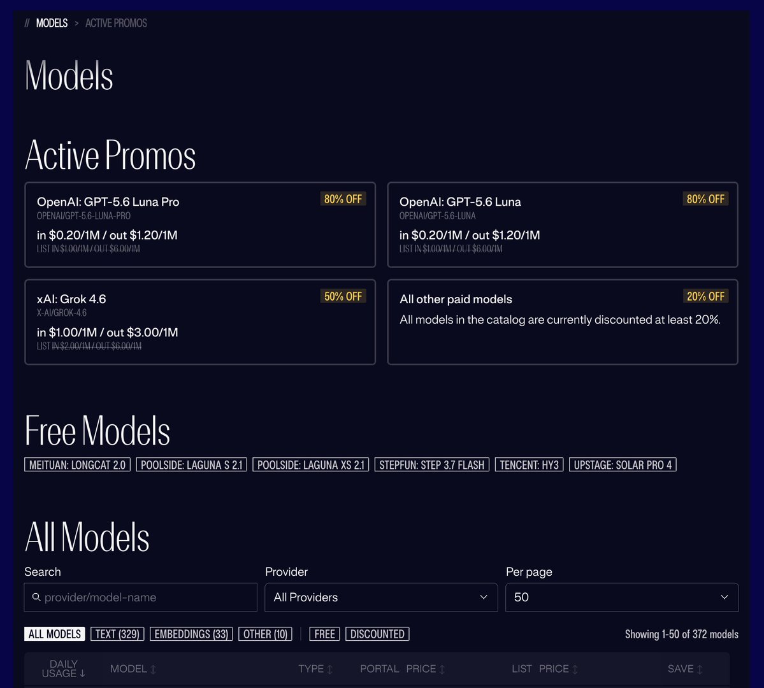Open MEITUAN: LONGCAT 2.0 free model
The height and width of the screenshot is (688, 764).
pyautogui.click(x=78, y=465)
